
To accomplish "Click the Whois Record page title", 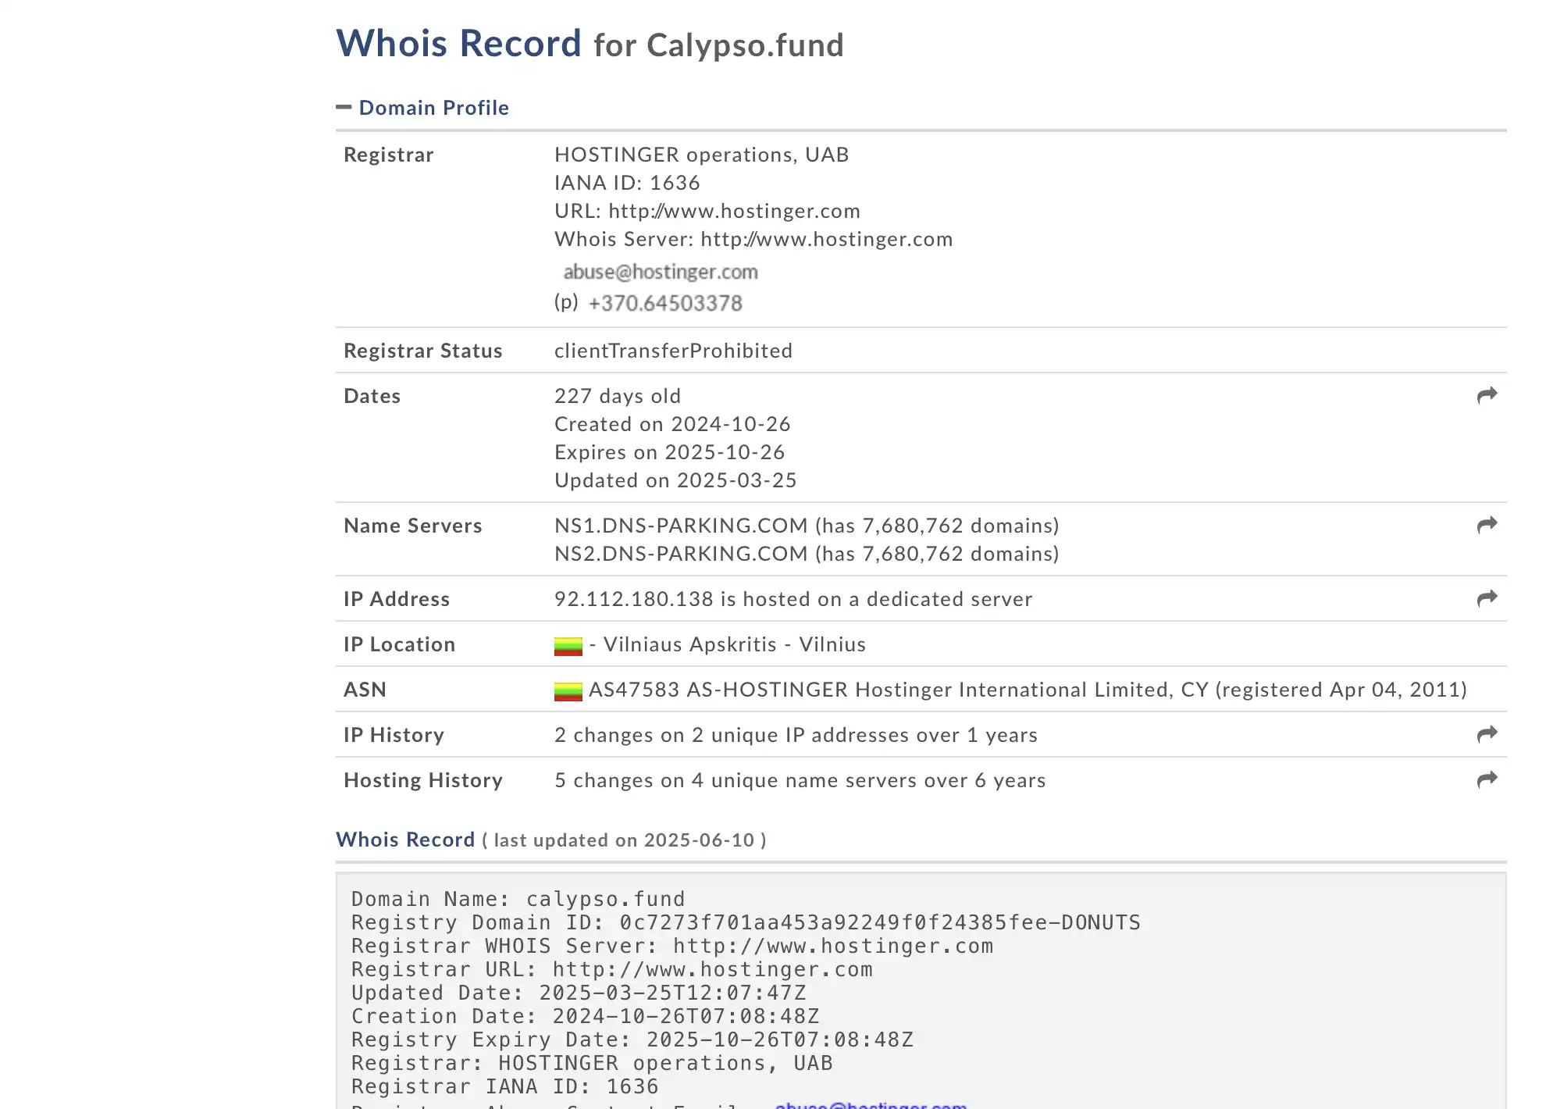I will (x=458, y=44).
